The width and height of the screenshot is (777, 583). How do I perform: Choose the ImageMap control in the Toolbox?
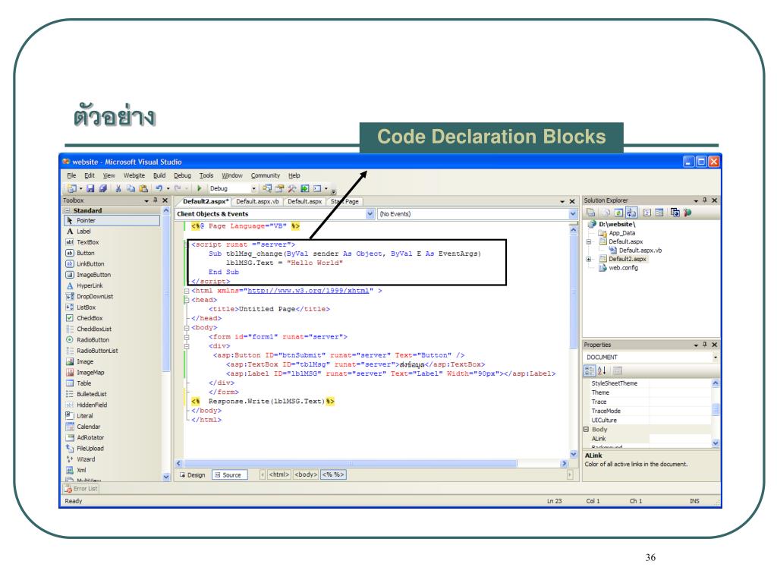pos(90,373)
